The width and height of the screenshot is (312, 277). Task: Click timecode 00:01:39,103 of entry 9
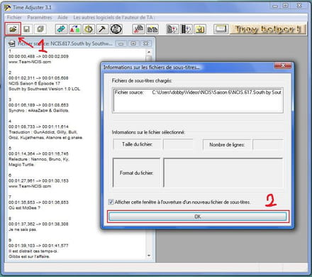pos(21,246)
